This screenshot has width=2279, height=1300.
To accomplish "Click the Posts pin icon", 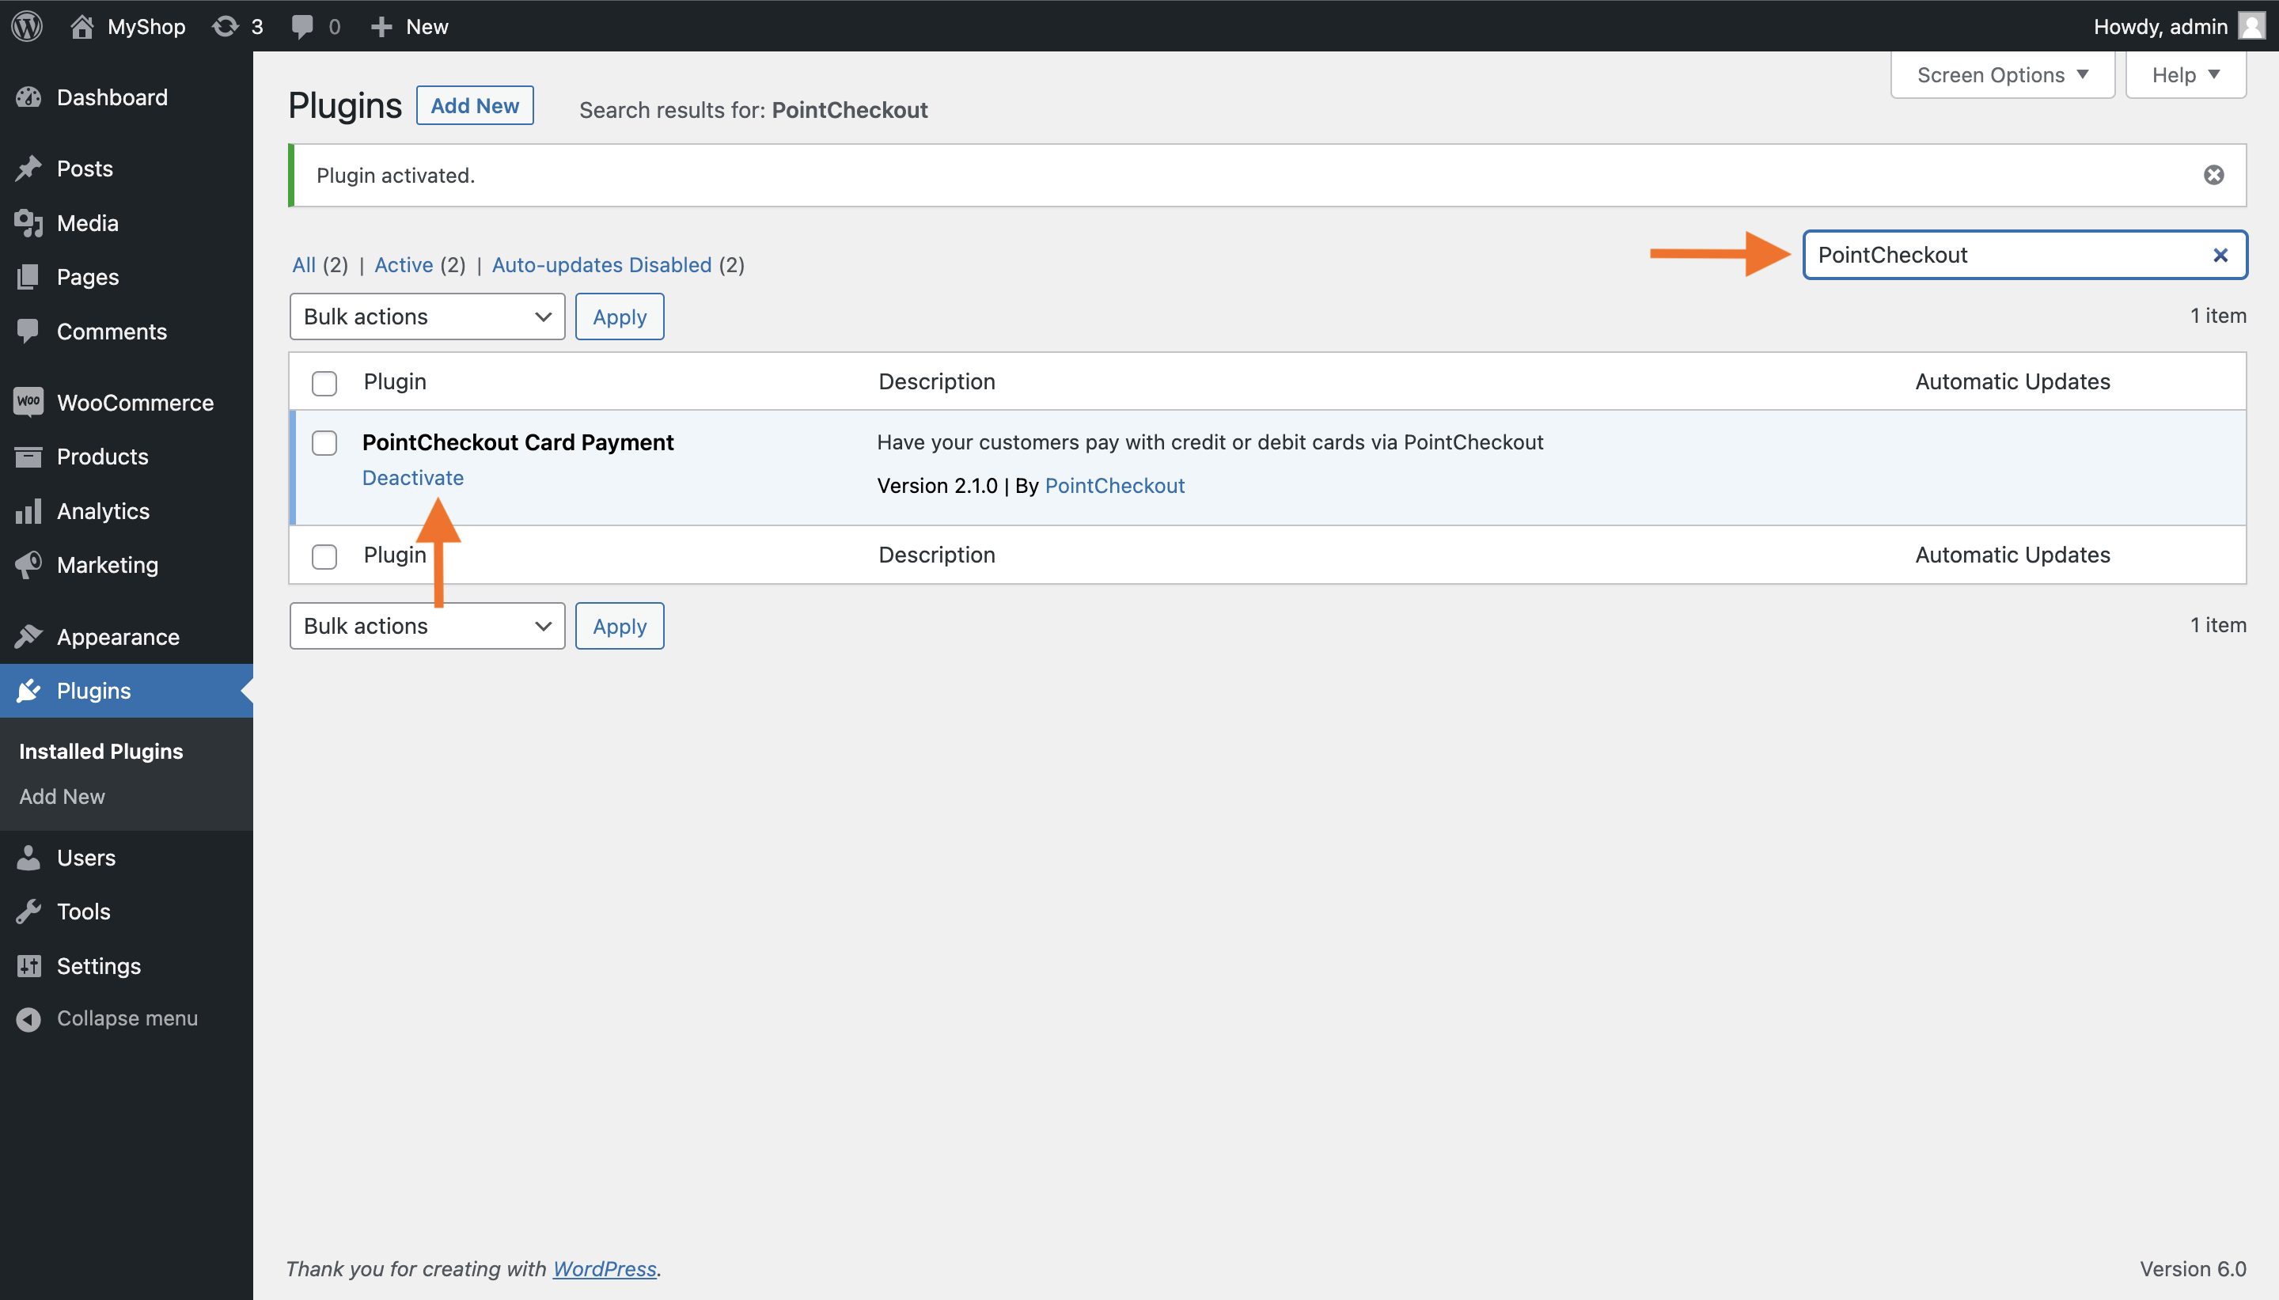I will coord(28,168).
